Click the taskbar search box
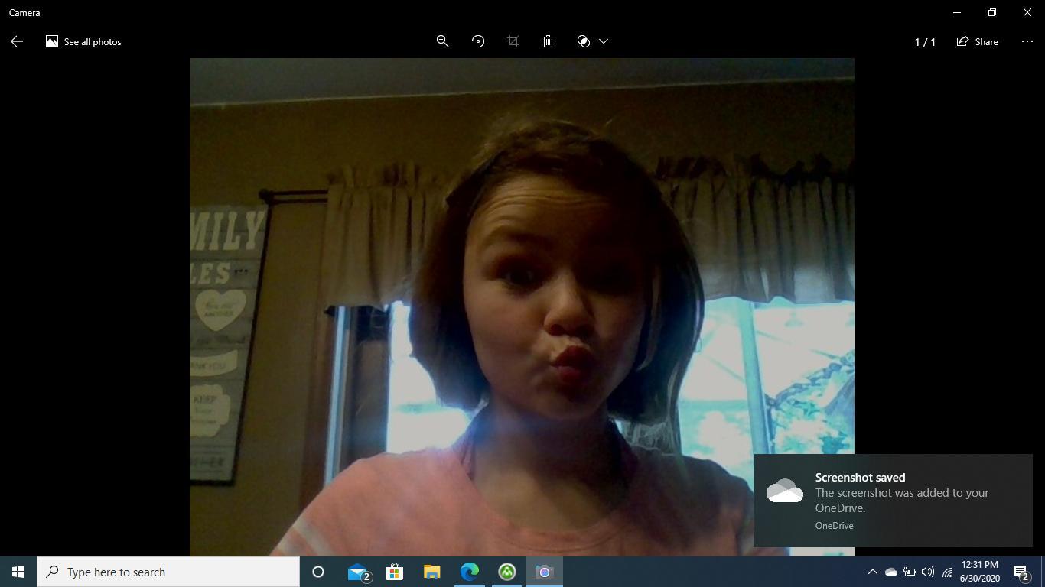 [168, 572]
